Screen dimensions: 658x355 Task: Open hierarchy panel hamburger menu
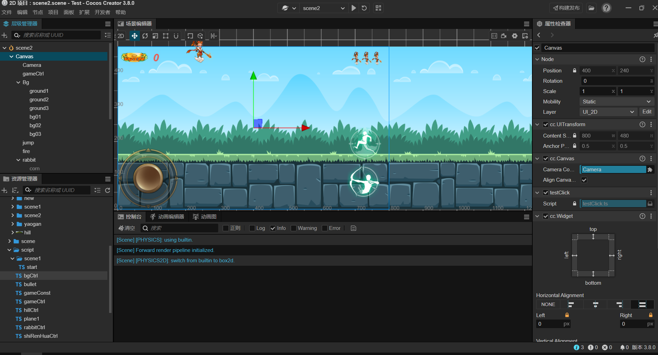pos(108,24)
